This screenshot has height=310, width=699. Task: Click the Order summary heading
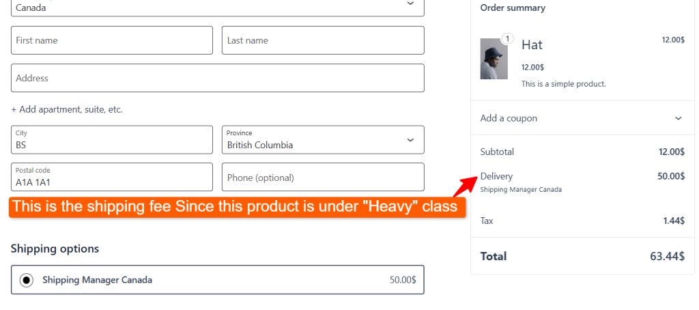(x=513, y=8)
